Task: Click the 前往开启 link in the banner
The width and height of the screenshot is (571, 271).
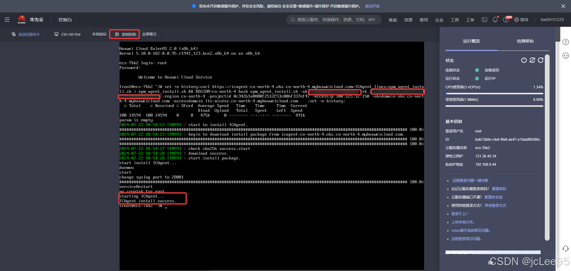Action: pos(372,6)
